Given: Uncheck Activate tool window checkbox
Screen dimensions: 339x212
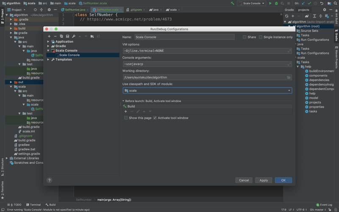Looking at the screenshot, I should click(x=155, y=118).
